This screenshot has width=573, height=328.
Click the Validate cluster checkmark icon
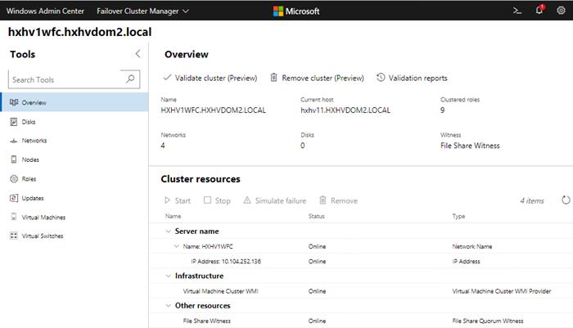point(167,78)
